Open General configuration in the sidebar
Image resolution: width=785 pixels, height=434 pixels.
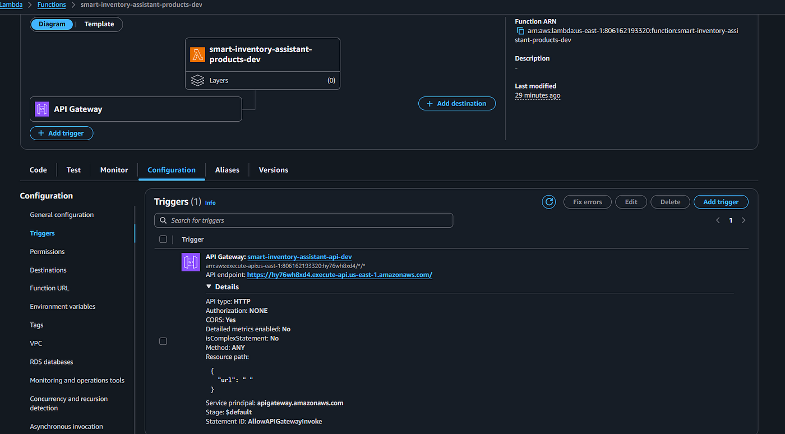tap(62, 215)
